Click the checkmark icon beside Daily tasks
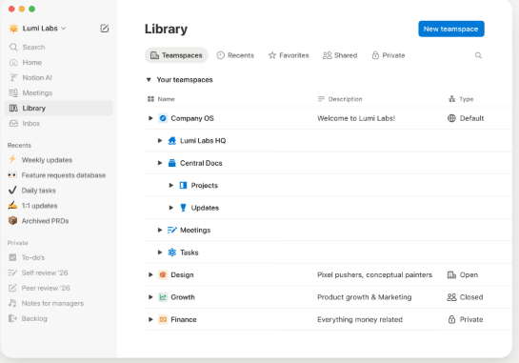Screen dimensions: 519x363 12,191
